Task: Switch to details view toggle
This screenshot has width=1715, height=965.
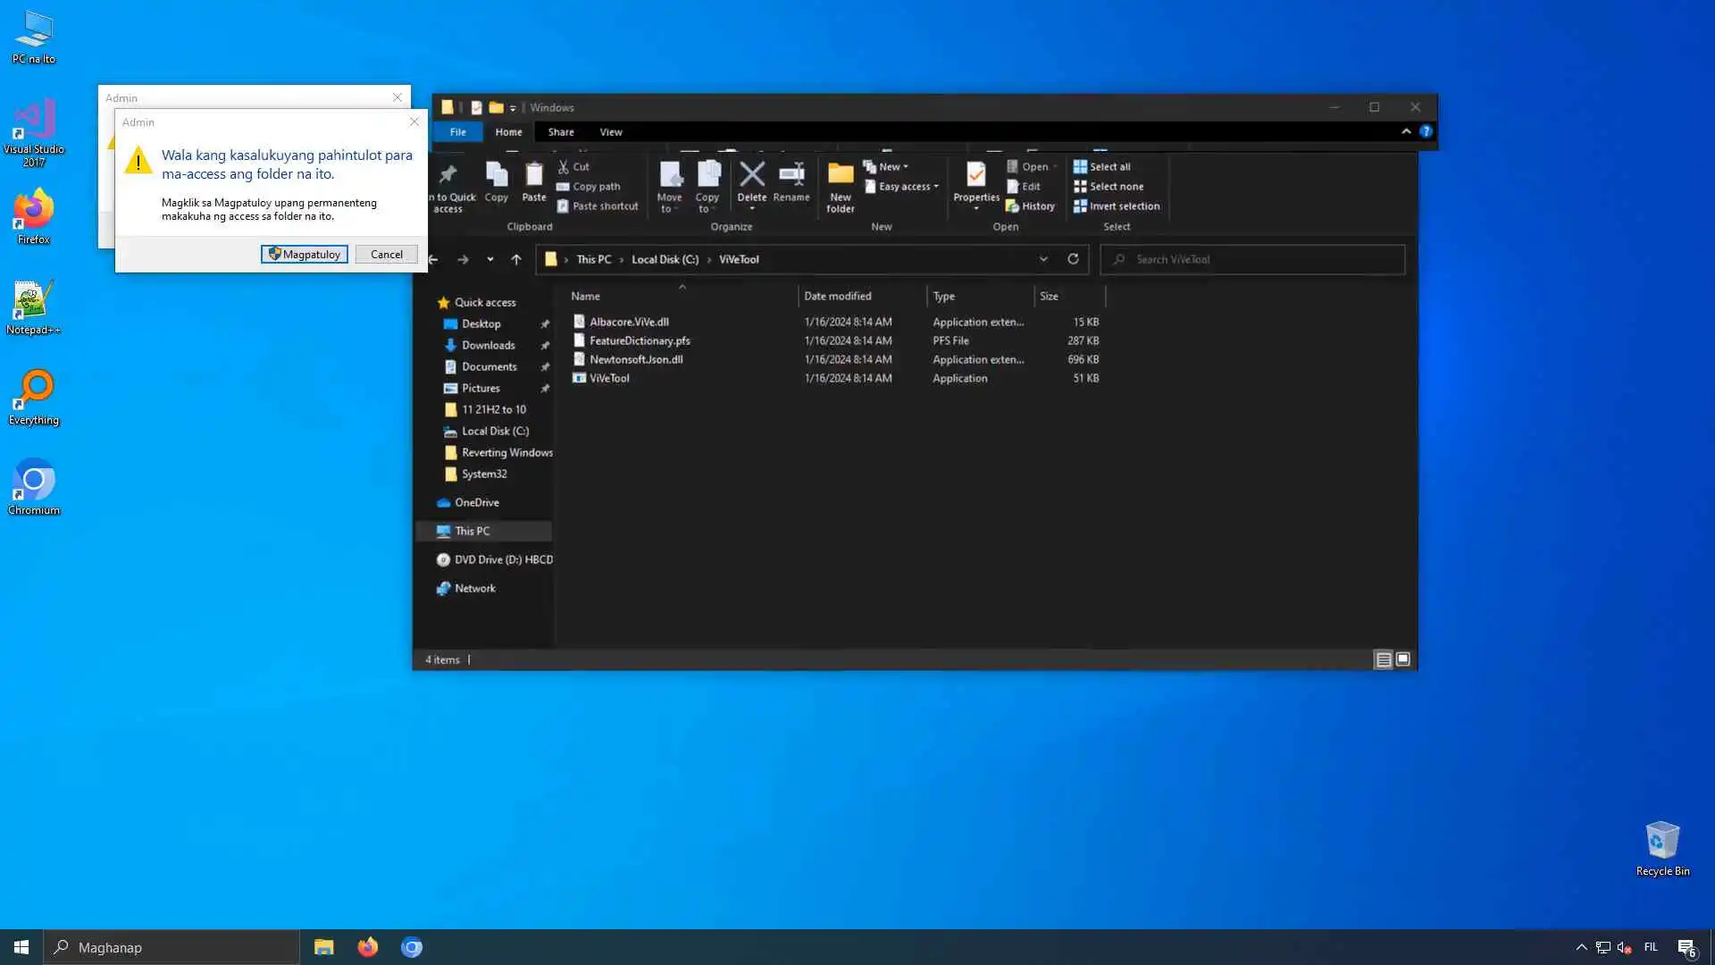Action: pos(1383,659)
